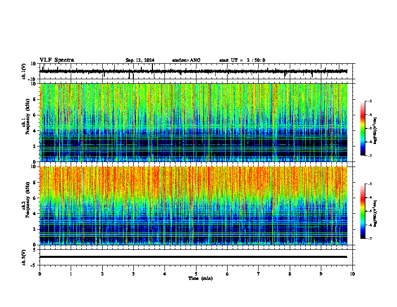Image resolution: width=397 pixels, height=307 pixels.
Task: Click the ch.1 color bar log PSD unit label
Action: tap(375, 131)
